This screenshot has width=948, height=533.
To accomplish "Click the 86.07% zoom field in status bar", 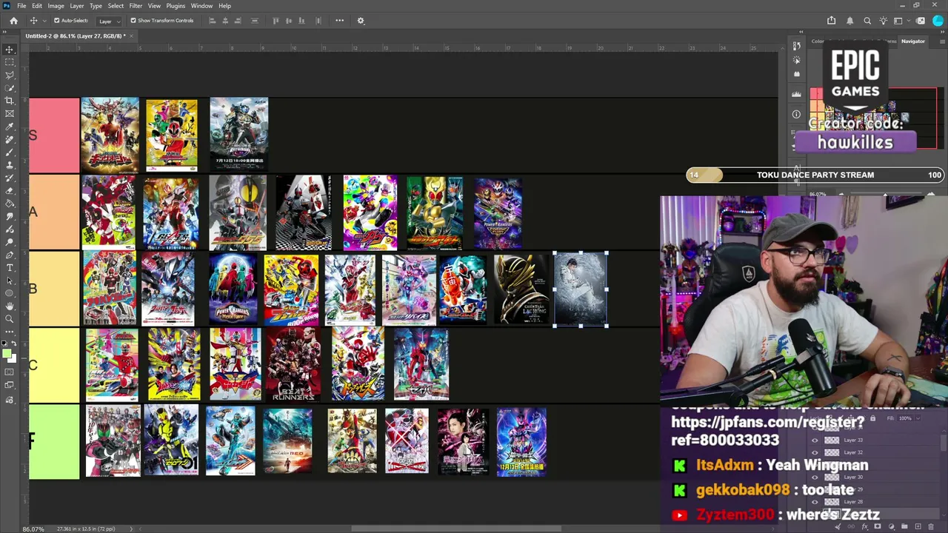I will point(33,529).
